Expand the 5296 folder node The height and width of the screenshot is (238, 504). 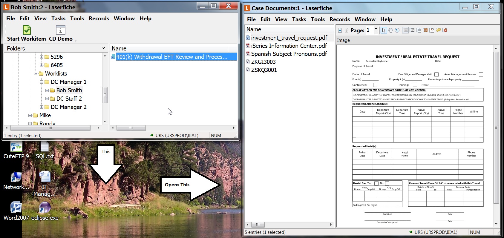(x=42, y=57)
